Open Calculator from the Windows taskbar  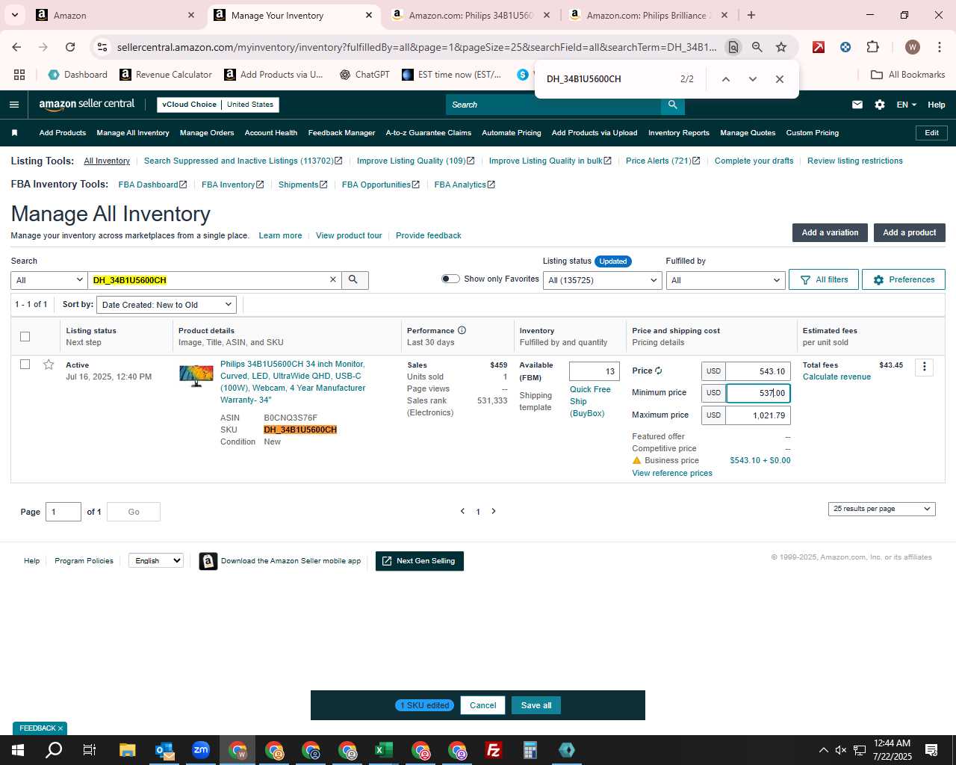pyautogui.click(x=530, y=750)
